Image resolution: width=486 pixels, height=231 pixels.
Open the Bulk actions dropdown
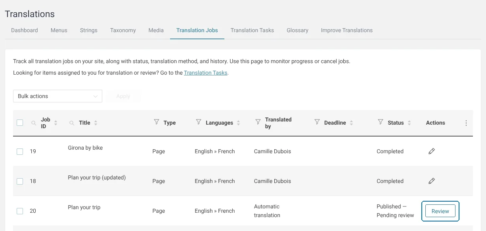(57, 96)
